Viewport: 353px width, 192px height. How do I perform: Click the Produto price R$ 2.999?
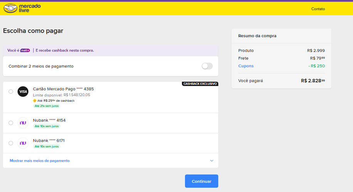tap(316, 51)
